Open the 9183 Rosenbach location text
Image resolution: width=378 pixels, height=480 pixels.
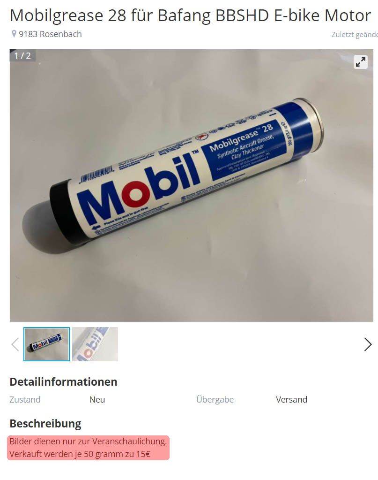(51, 34)
